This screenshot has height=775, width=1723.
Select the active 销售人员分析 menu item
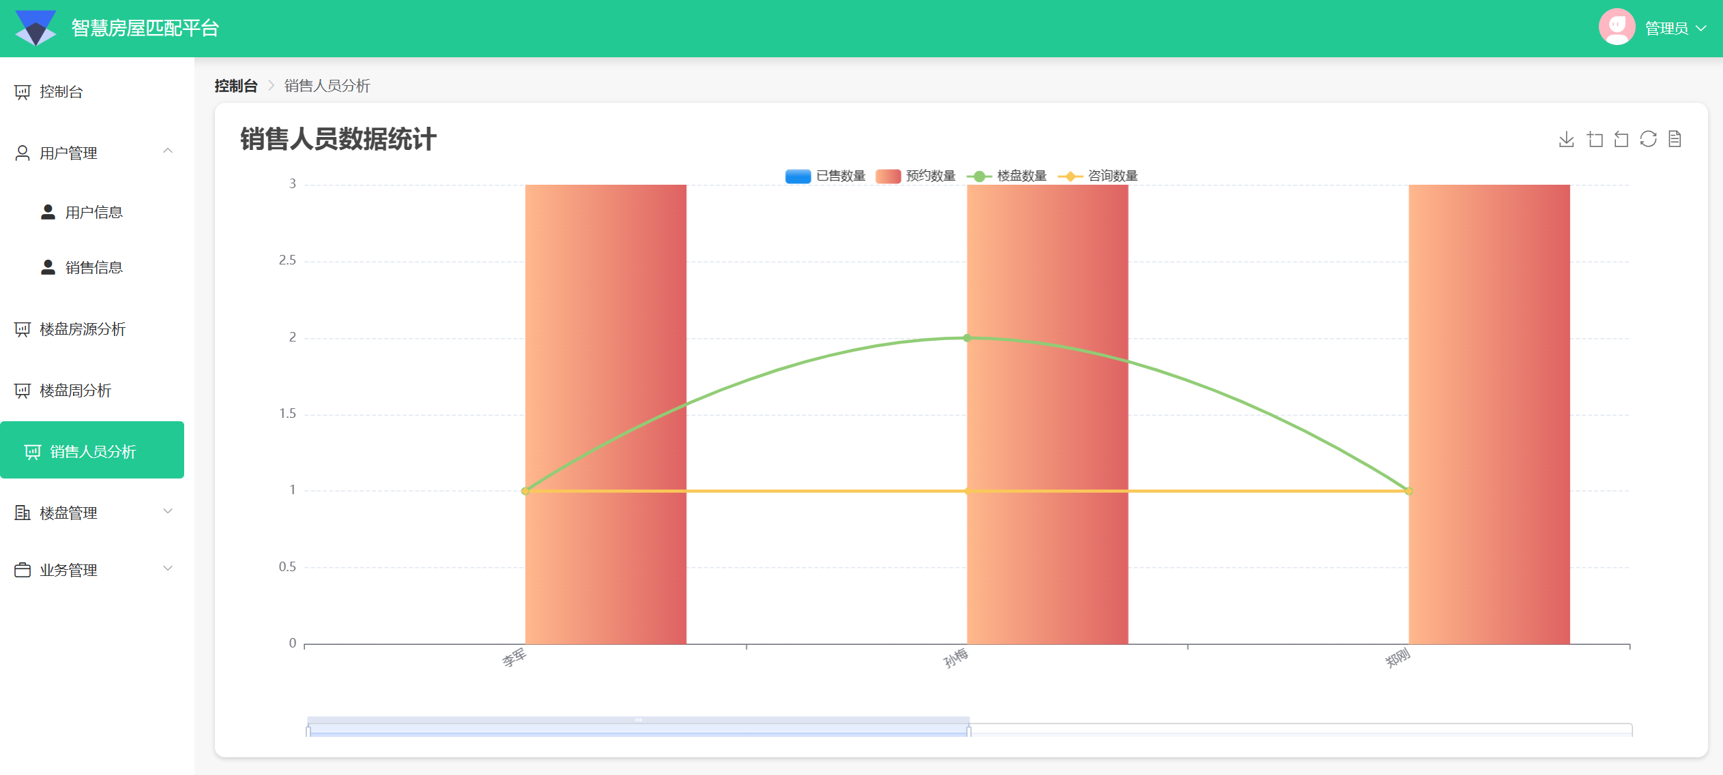[92, 450]
